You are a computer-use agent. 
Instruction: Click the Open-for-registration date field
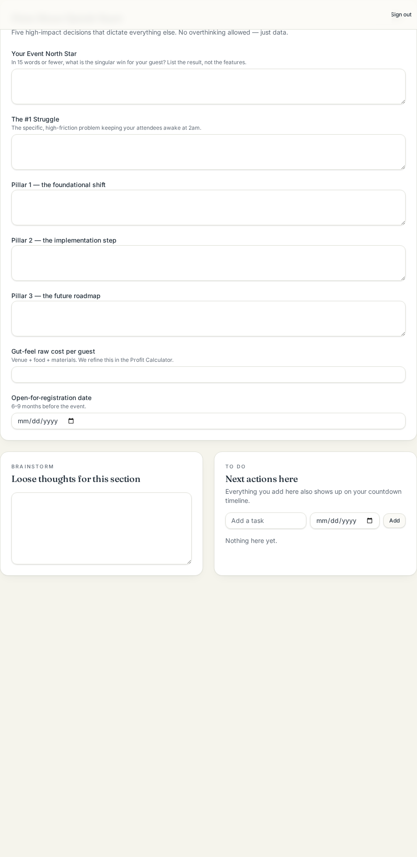(x=208, y=421)
